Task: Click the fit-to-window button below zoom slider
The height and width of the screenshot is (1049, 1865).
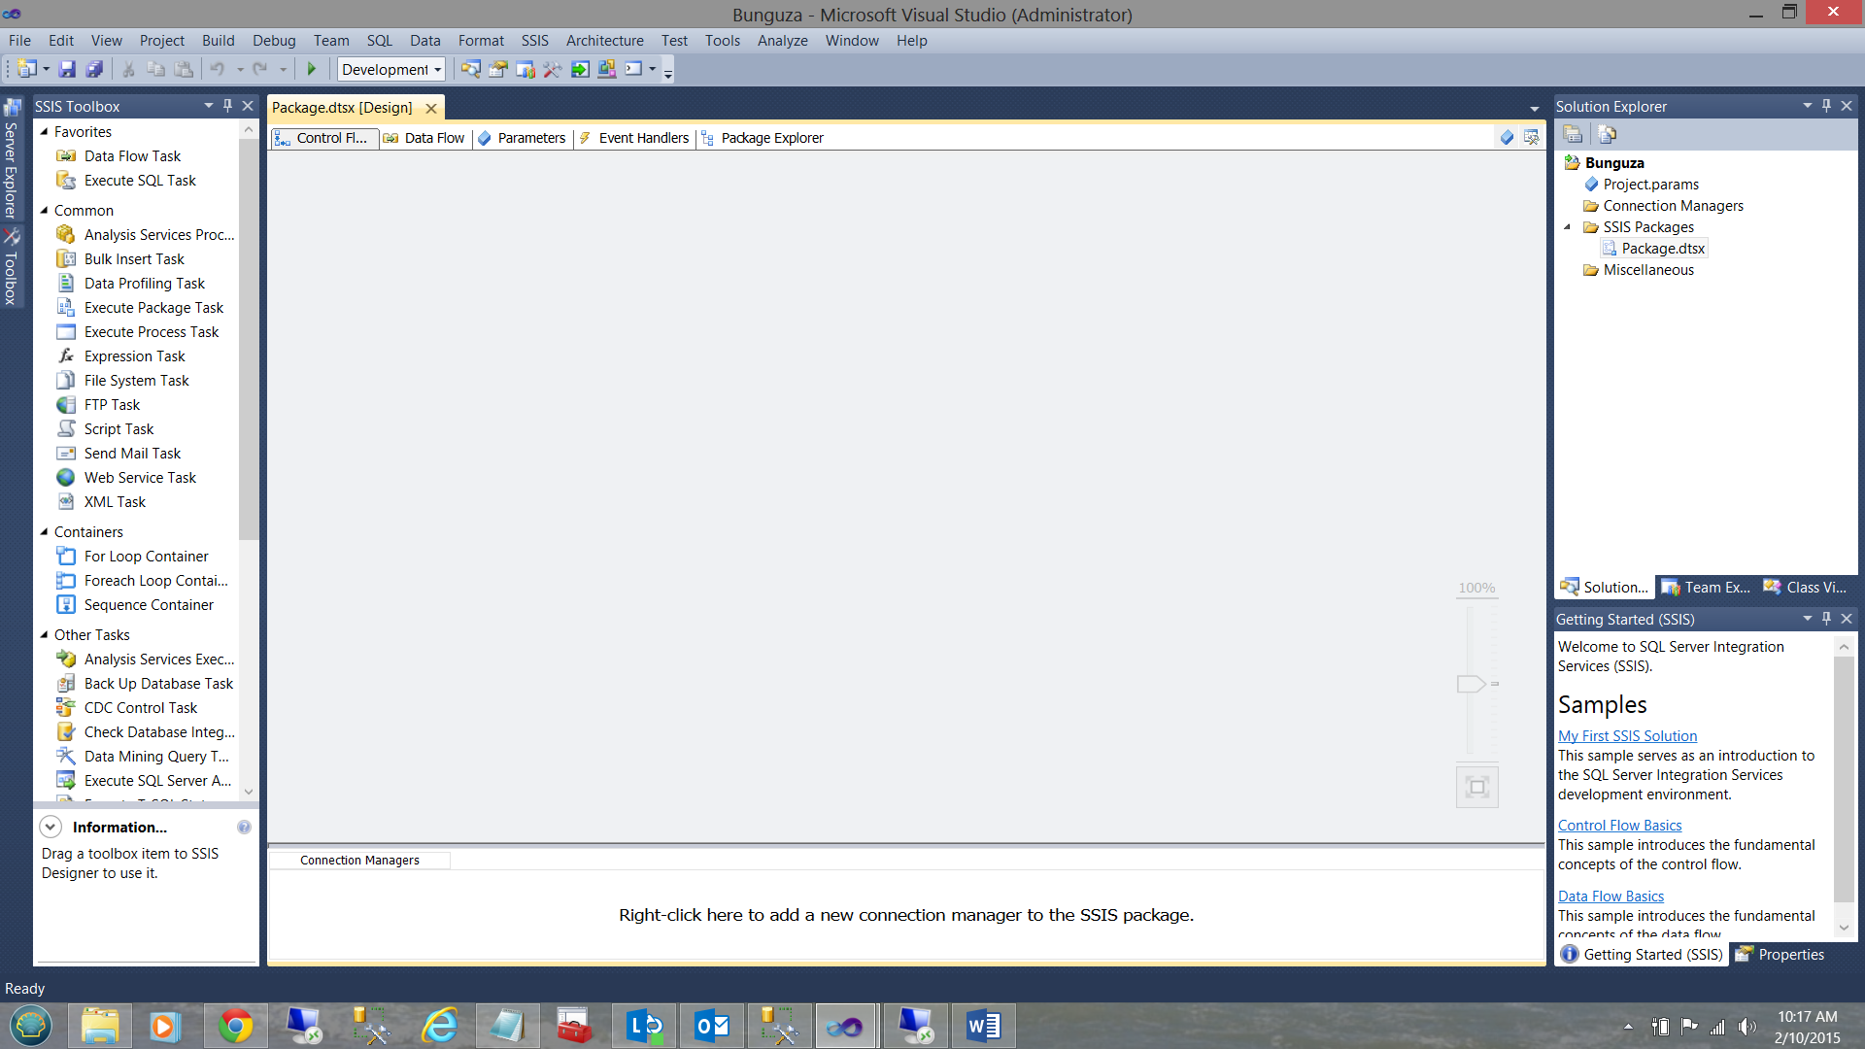Action: coord(1476,787)
